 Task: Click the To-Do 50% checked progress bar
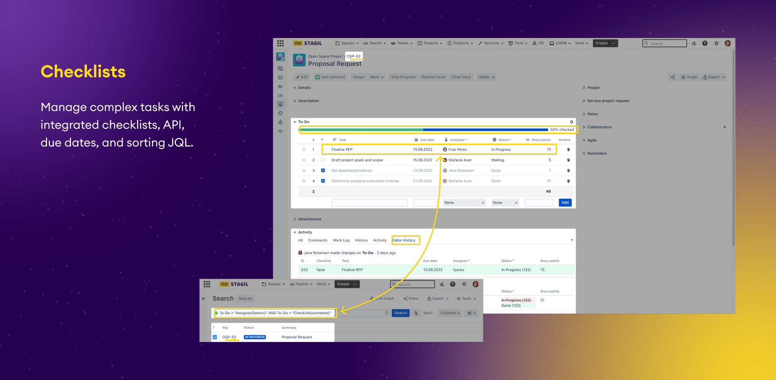[424, 130]
